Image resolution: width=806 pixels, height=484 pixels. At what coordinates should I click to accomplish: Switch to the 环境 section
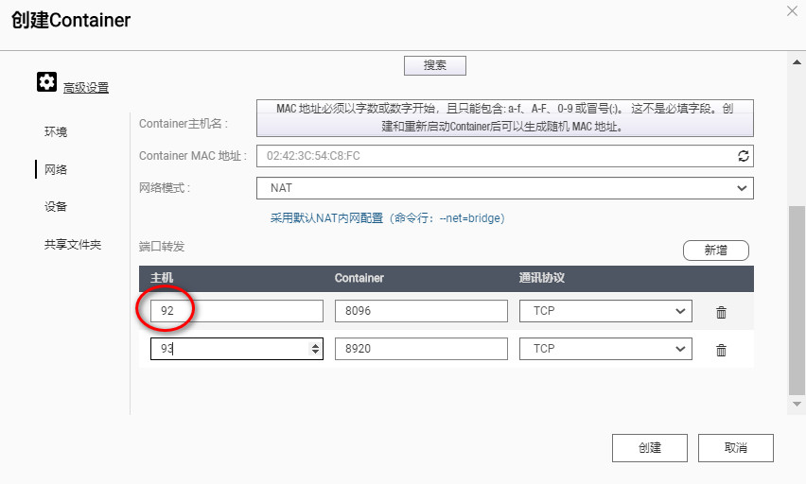56,132
